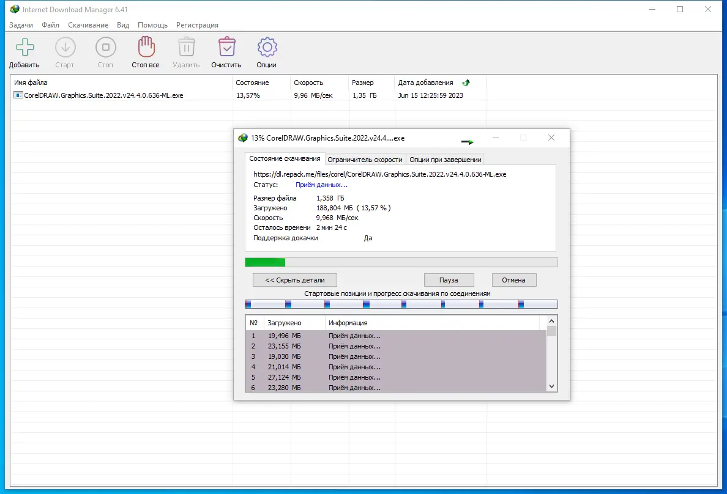The height and width of the screenshot is (494, 727).
Task: Click the 13,57% status cell
Action: pyautogui.click(x=248, y=95)
